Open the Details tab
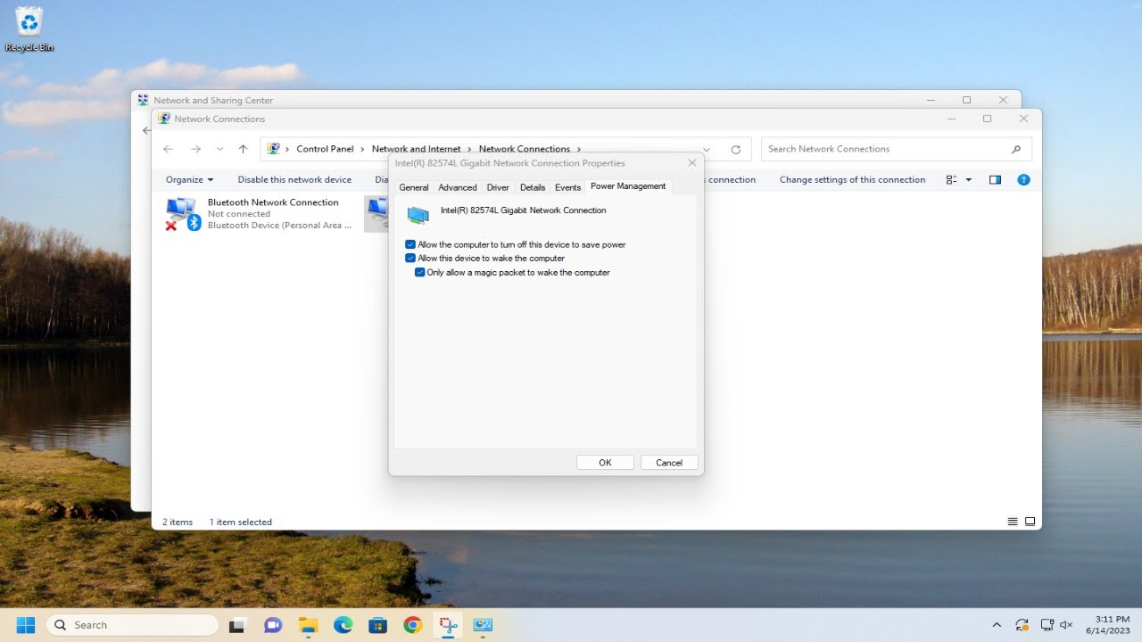 point(533,187)
